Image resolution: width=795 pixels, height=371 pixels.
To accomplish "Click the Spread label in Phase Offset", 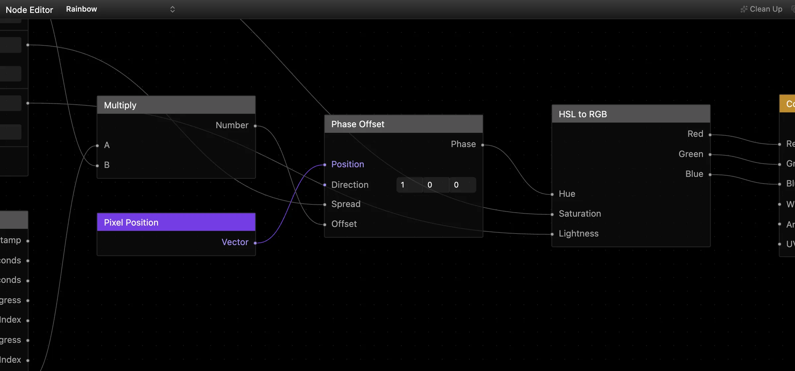I will point(346,204).
